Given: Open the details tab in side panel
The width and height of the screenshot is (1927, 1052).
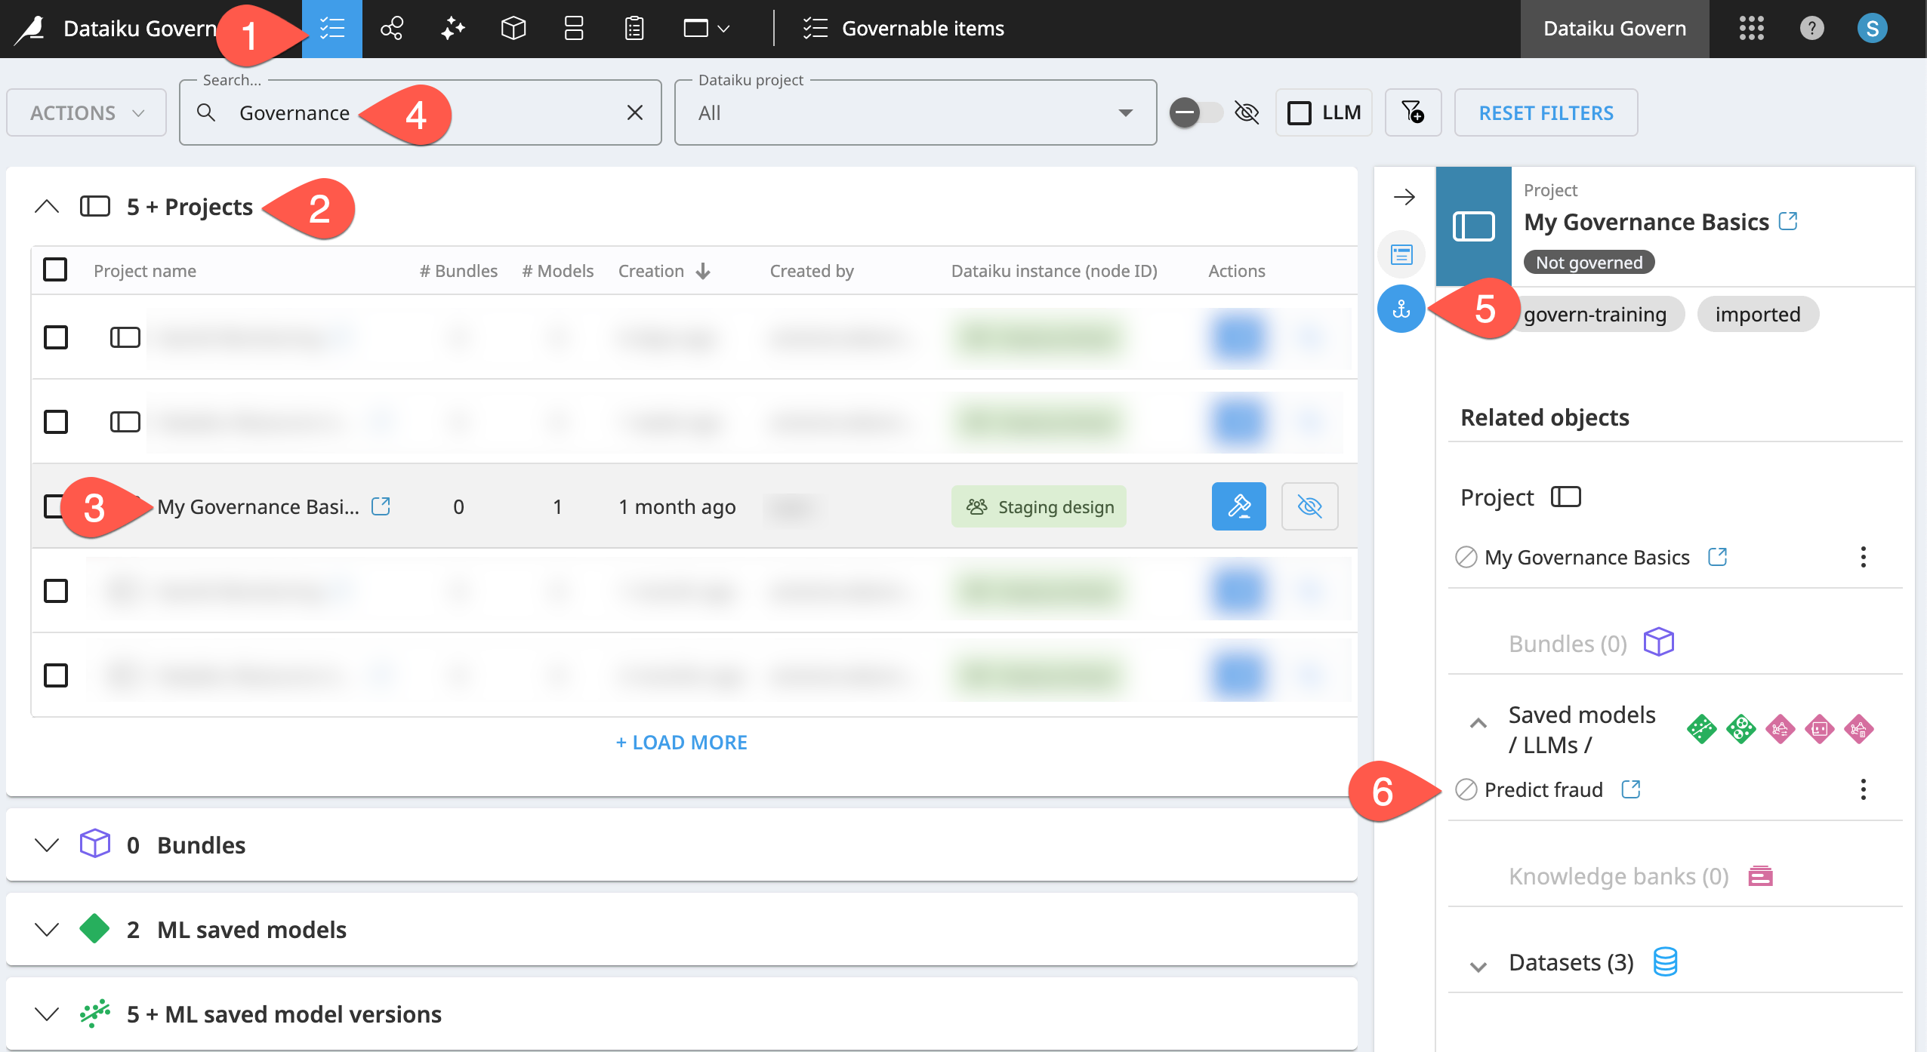Looking at the screenshot, I should (1401, 254).
